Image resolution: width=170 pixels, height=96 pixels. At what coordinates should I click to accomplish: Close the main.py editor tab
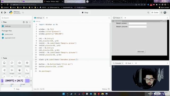43,18
